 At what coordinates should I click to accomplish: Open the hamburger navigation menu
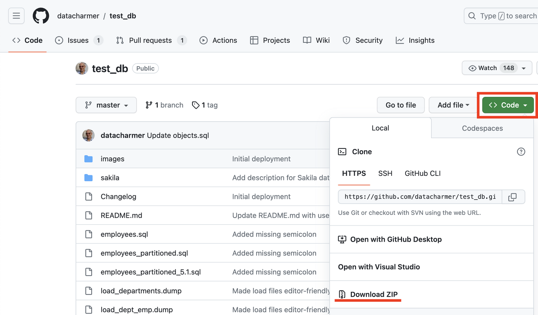click(16, 16)
